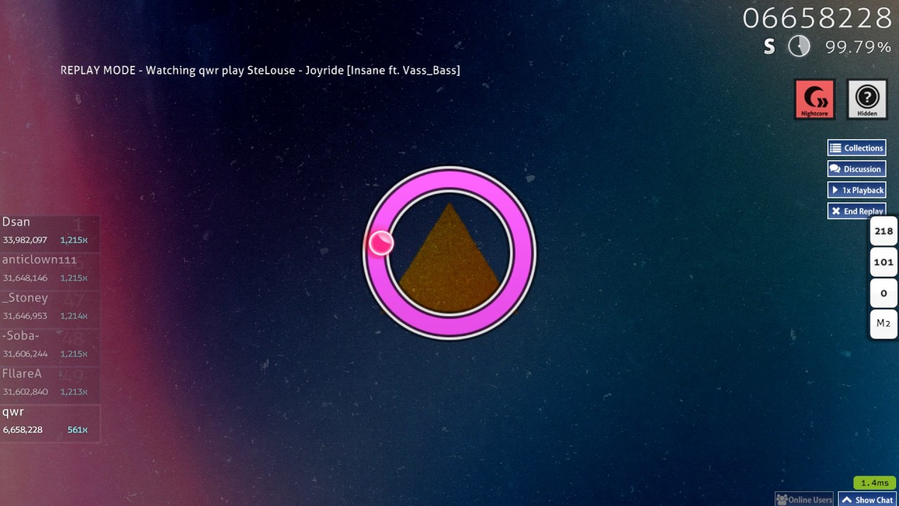This screenshot has width=899, height=506.
Task: Click the 1.4ms latency indicator
Action: [874, 483]
